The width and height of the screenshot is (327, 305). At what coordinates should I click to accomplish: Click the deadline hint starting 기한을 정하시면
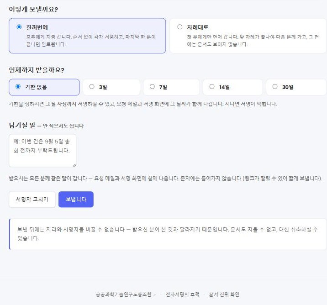143,104
